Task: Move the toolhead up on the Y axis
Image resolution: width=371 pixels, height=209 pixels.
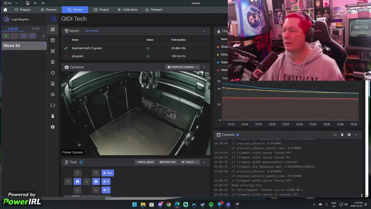Action: 77,173
